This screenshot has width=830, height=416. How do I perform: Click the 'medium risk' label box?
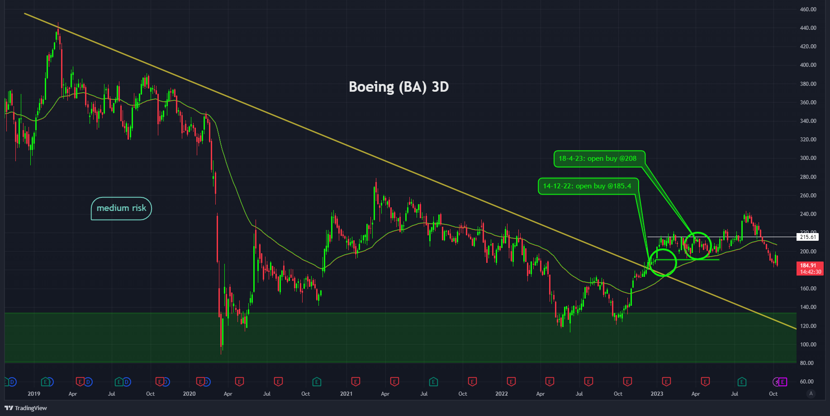(x=121, y=208)
